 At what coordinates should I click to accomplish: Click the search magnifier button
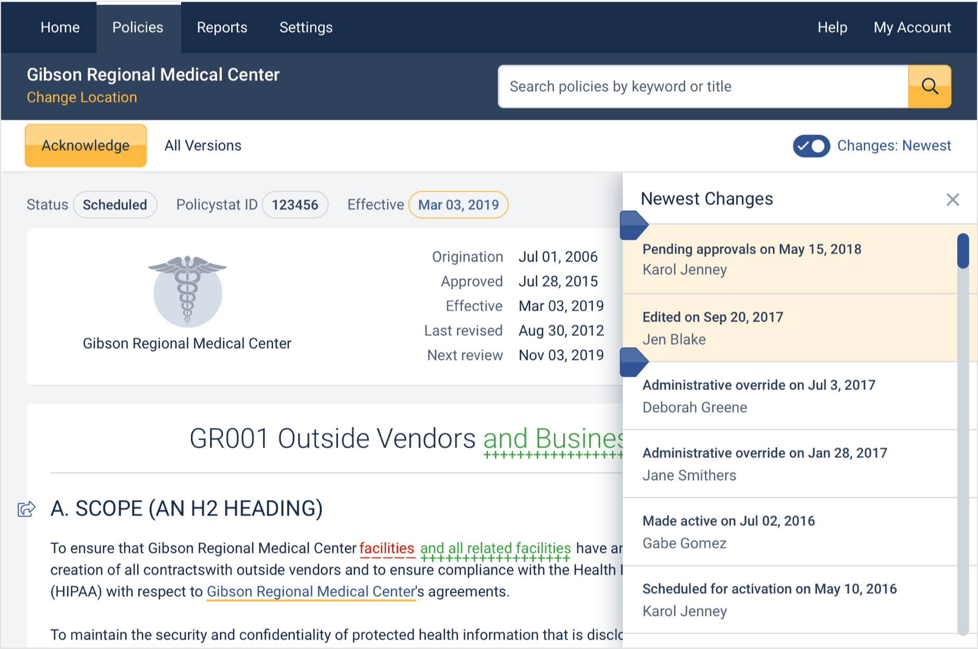click(929, 86)
